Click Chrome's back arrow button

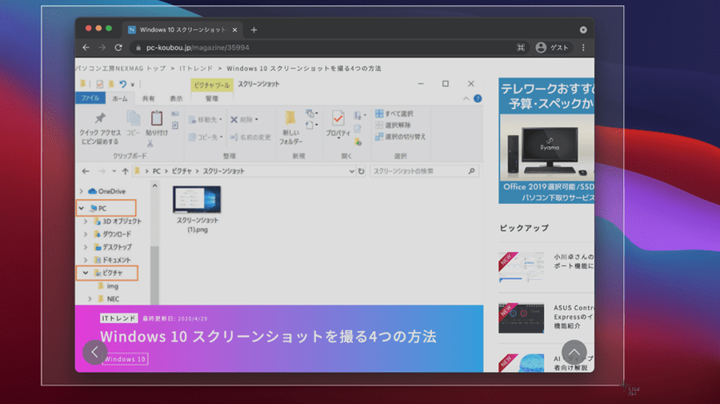pyautogui.click(x=86, y=47)
